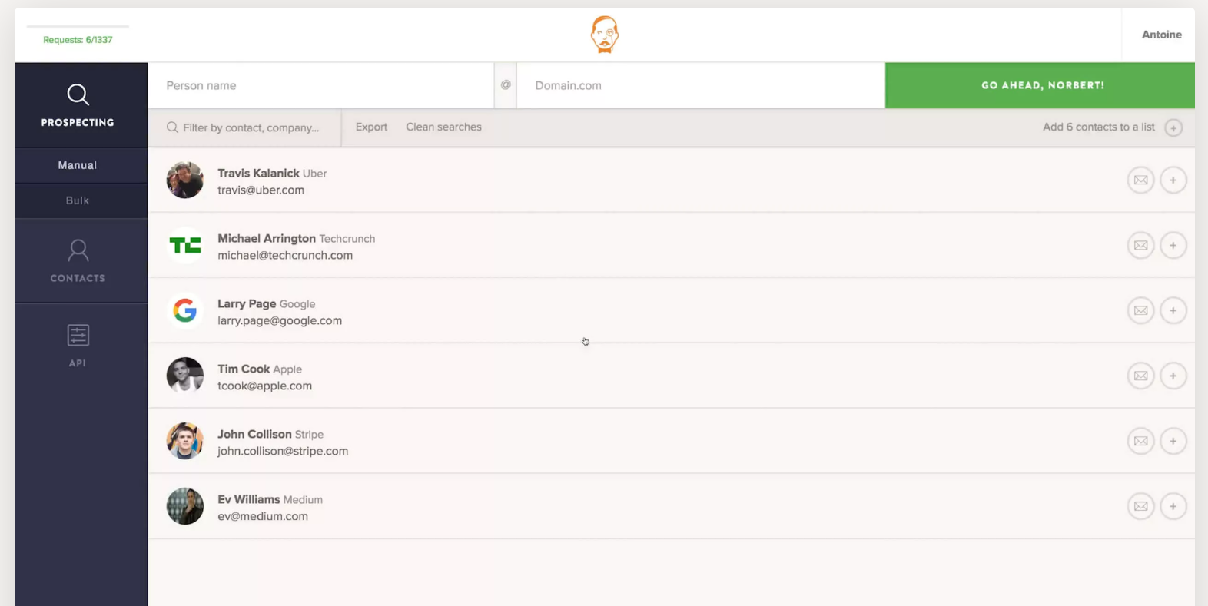Email Tim Cook via envelope icon
This screenshot has width=1208, height=606.
pos(1141,376)
